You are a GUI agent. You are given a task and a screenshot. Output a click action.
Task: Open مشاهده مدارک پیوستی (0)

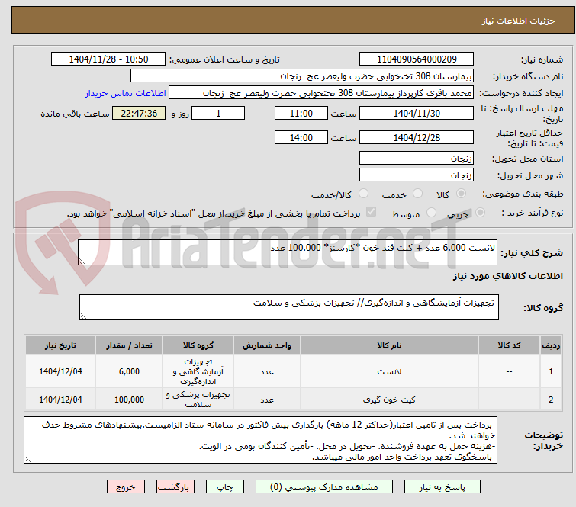point(324,487)
